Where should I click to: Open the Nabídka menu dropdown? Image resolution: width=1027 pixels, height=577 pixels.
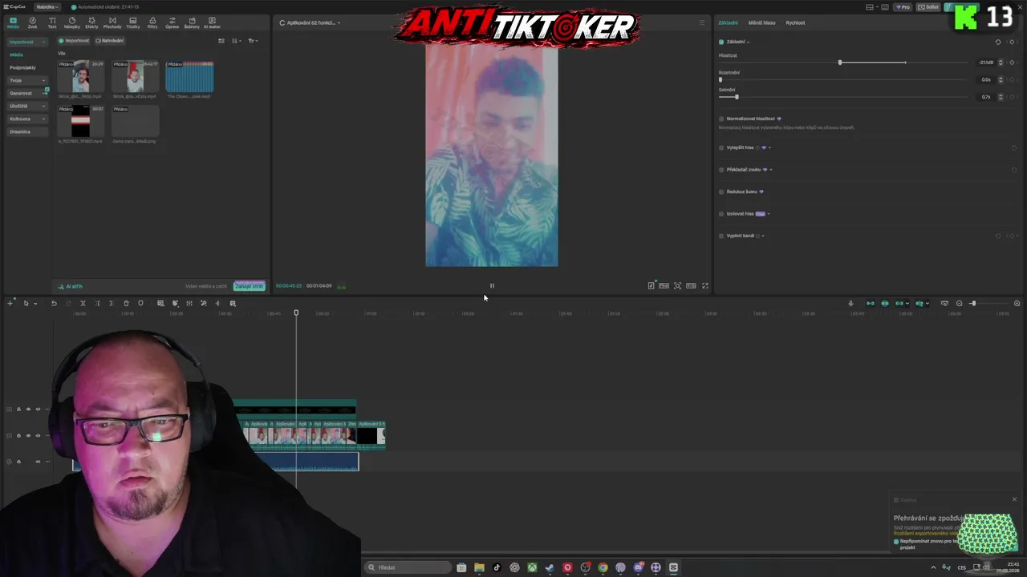click(46, 7)
